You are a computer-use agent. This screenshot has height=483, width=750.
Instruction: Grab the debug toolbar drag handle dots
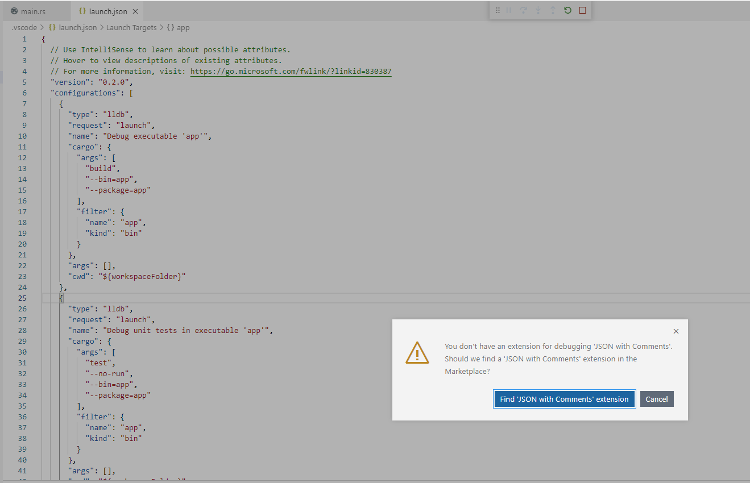click(x=498, y=10)
